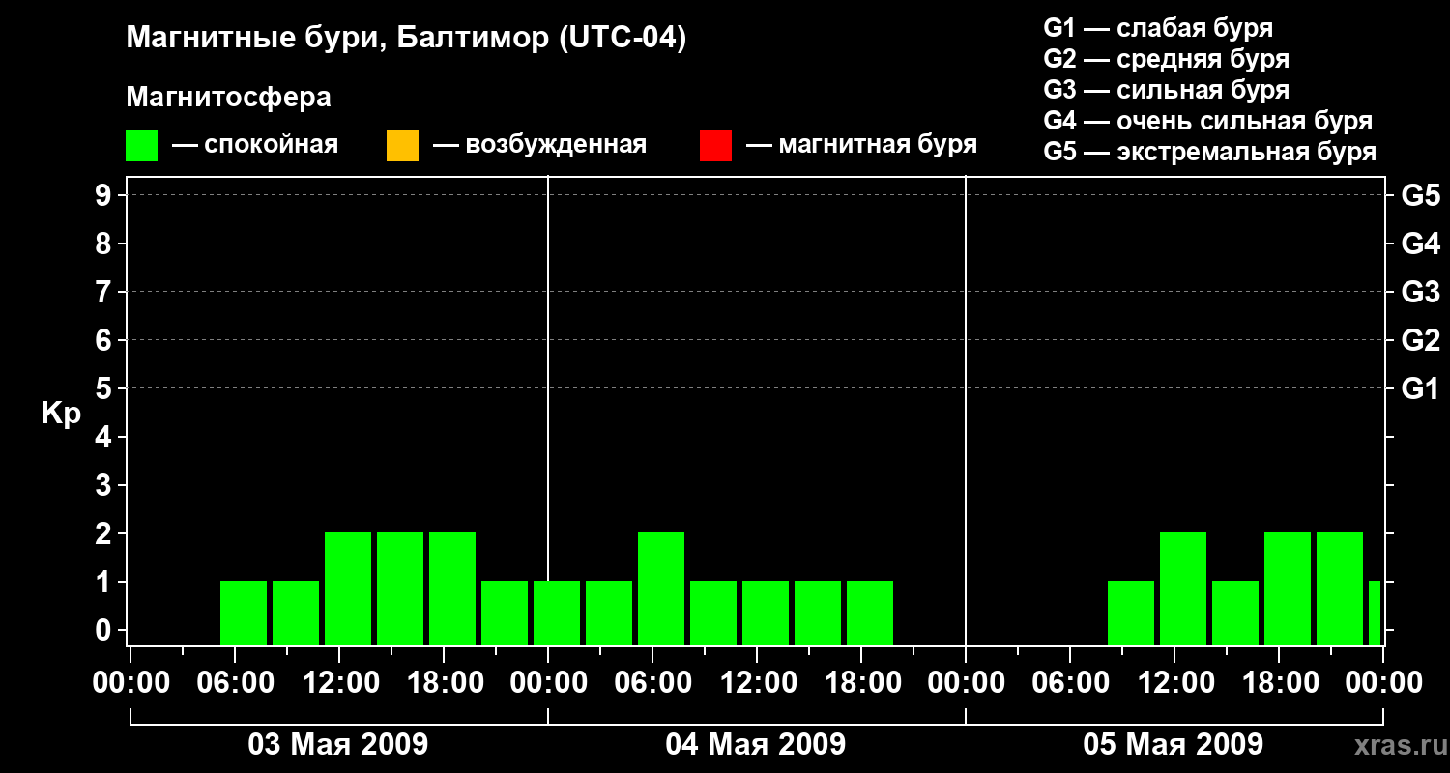This screenshot has width=1450, height=773.
Task: Click the date label '04 Мая 2009'
Action: [x=756, y=744]
